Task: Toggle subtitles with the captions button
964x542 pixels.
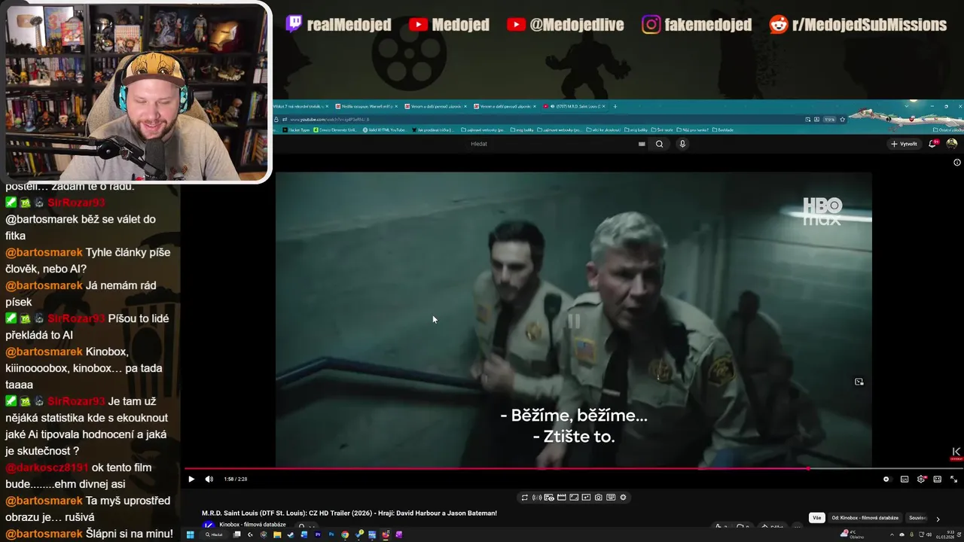Action: tap(905, 479)
